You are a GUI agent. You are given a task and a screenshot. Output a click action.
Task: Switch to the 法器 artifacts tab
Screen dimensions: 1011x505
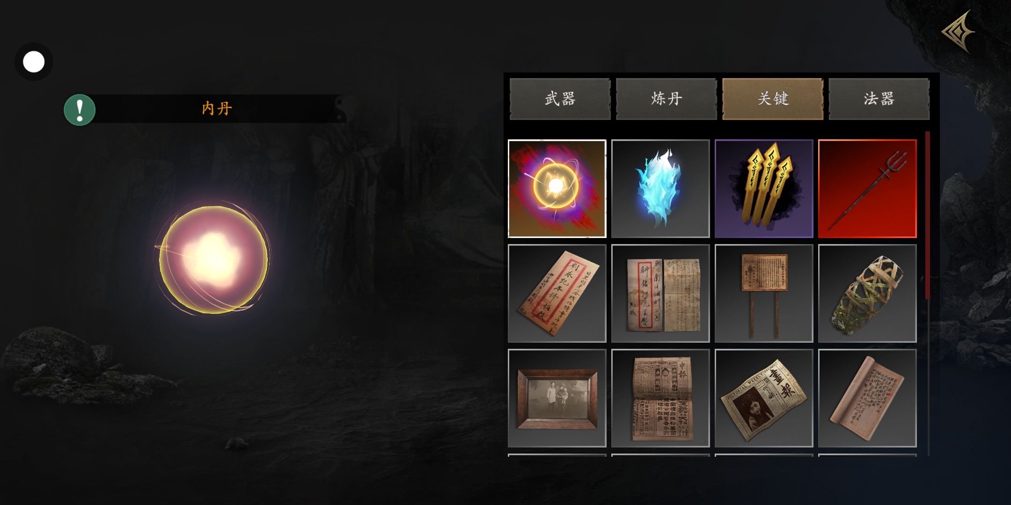879,99
